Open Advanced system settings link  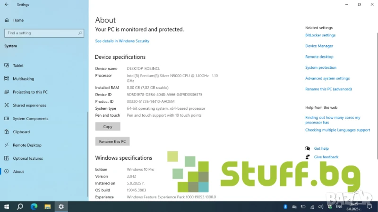coord(327,78)
